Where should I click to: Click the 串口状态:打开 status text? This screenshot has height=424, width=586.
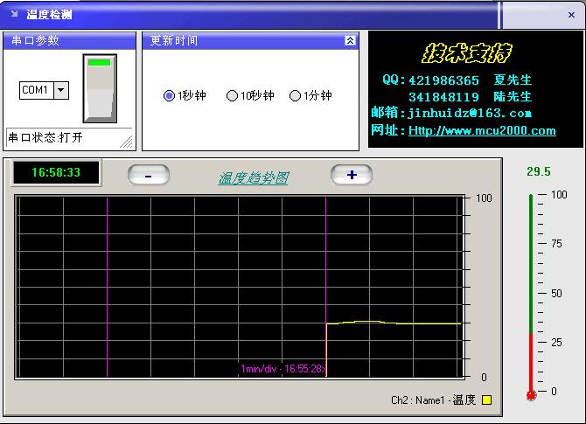[45, 137]
